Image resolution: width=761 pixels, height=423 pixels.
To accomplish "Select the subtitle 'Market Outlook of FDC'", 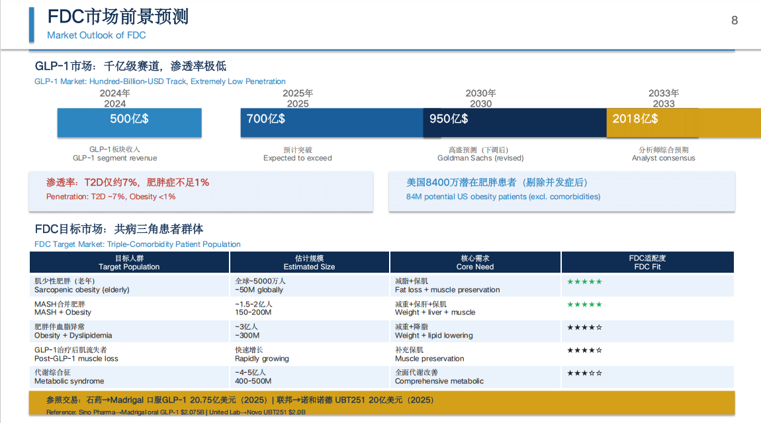I will coord(96,36).
